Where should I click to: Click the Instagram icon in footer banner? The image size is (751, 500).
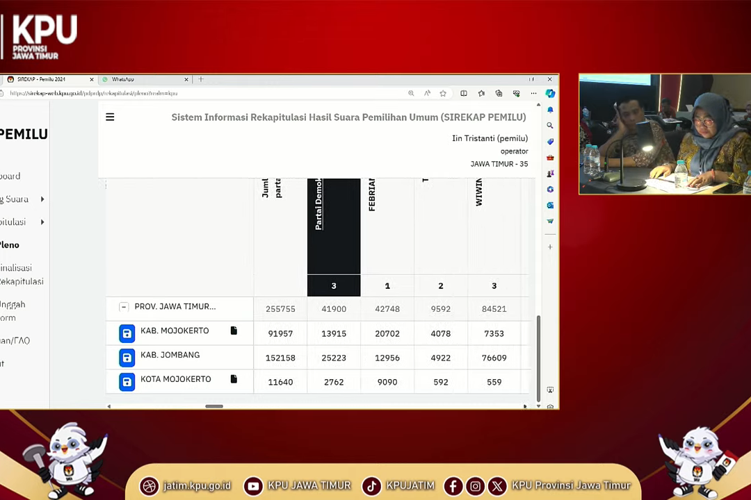475,486
